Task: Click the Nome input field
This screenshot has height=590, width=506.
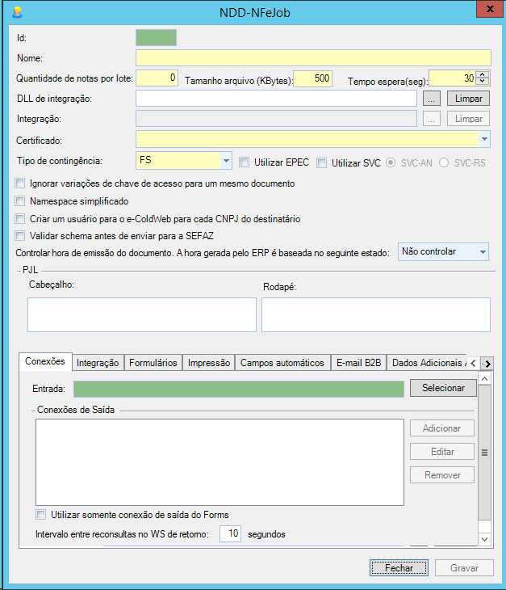Action: tap(313, 58)
